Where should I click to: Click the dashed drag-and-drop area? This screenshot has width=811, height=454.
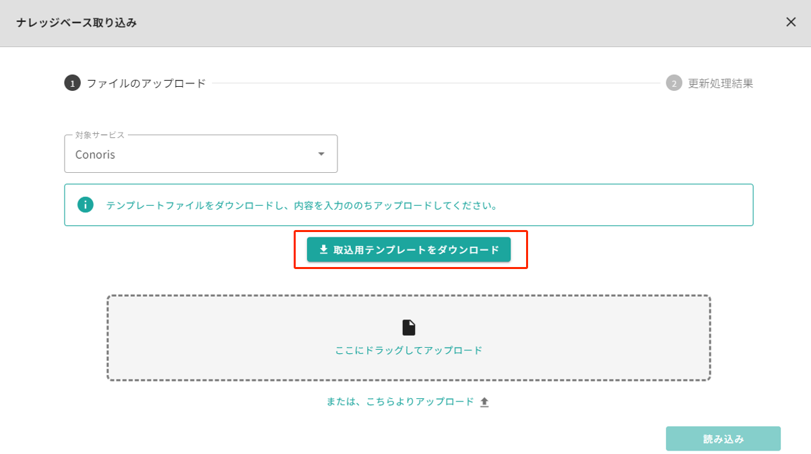[x=409, y=338]
